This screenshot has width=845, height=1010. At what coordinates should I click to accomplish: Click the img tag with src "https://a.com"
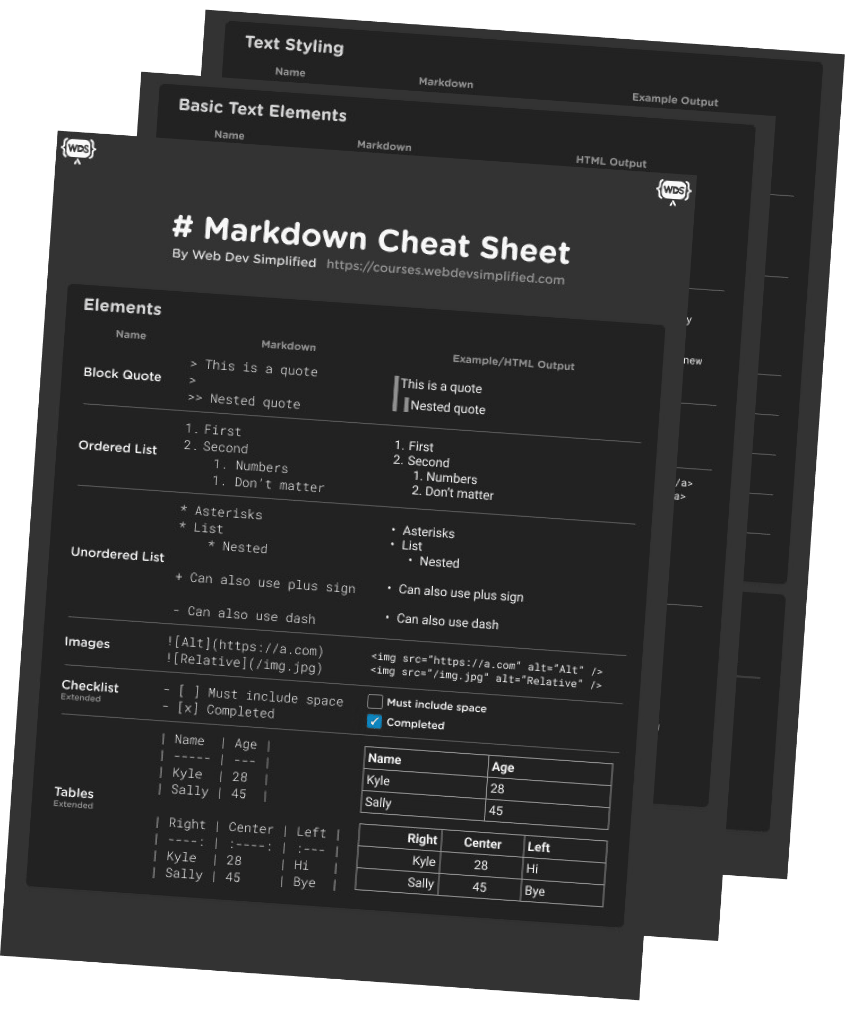(487, 664)
